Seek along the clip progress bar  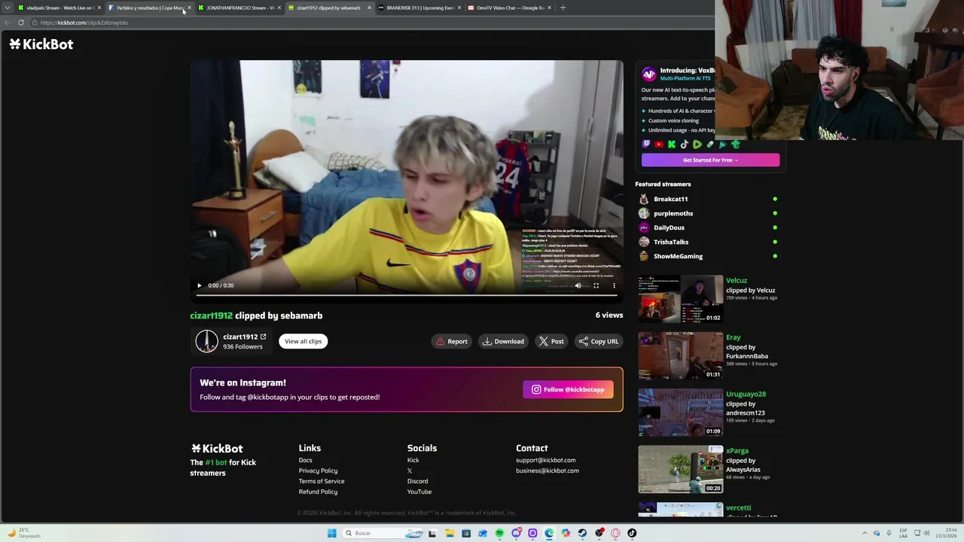pyautogui.click(x=407, y=295)
